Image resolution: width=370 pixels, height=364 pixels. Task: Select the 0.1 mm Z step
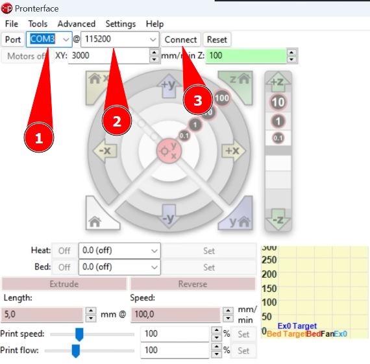pos(278,138)
